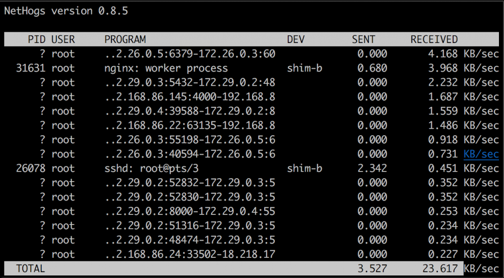The image size is (504, 278).
Task: Click the RECEIVED column header
Action: tap(434, 39)
